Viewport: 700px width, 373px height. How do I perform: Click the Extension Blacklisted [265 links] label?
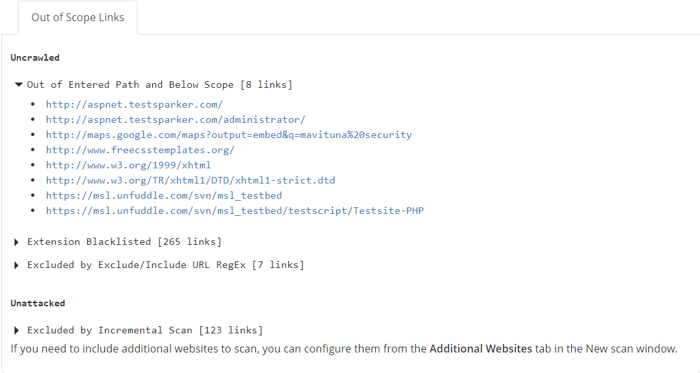(x=124, y=242)
